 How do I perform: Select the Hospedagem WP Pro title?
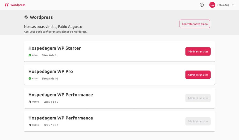(51, 71)
